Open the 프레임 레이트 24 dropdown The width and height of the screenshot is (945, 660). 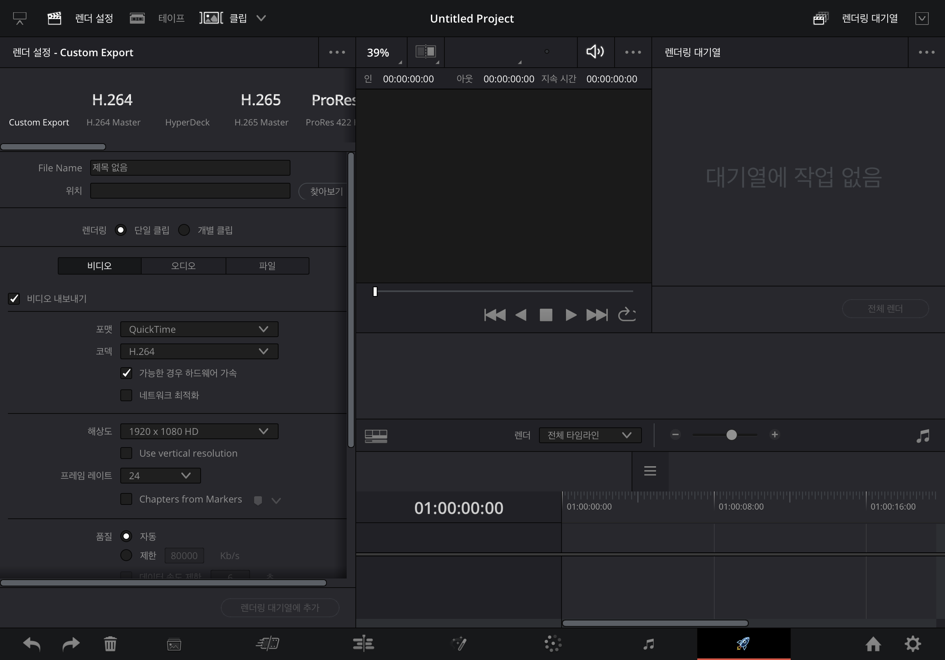click(x=161, y=476)
